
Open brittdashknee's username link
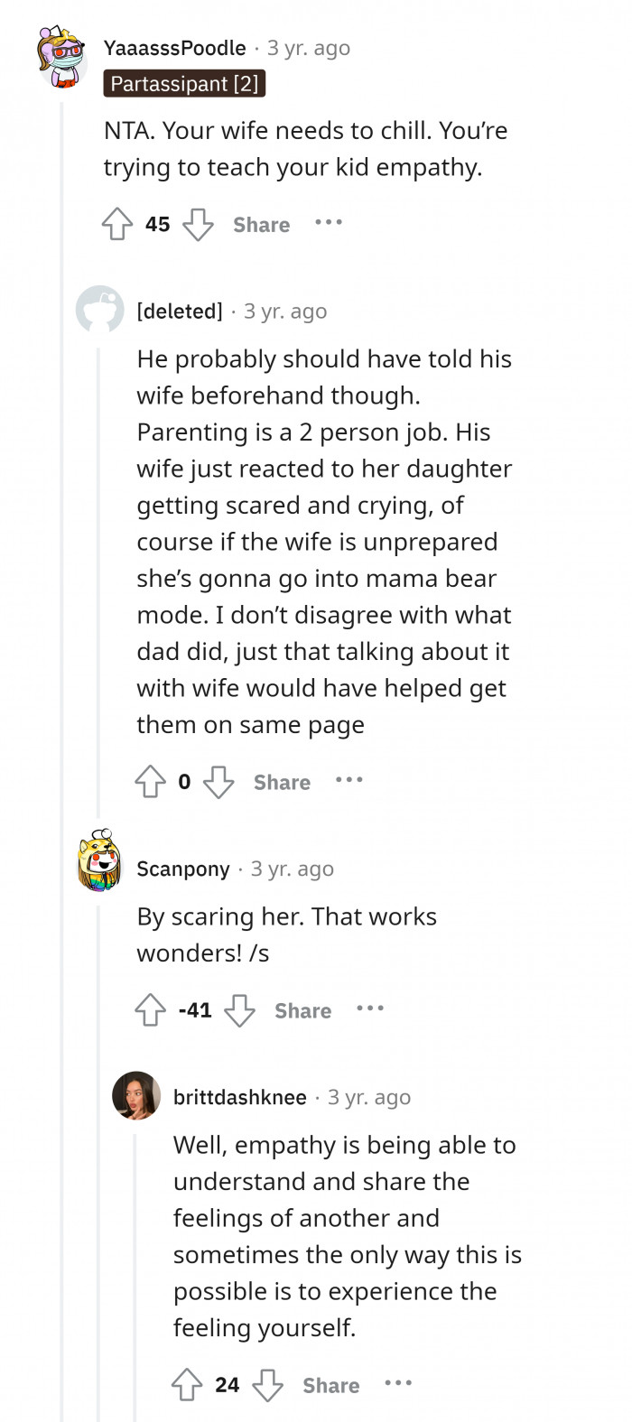point(240,1097)
